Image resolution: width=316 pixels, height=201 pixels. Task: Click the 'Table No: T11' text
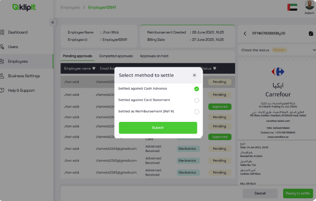pyautogui.click(x=248, y=165)
